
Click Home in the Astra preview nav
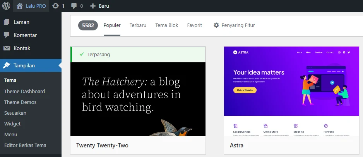point(299,52)
